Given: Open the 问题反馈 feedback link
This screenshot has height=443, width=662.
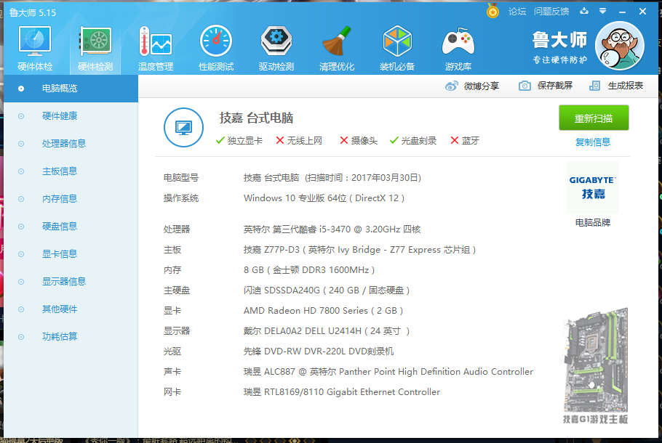Looking at the screenshot, I should 551,12.
